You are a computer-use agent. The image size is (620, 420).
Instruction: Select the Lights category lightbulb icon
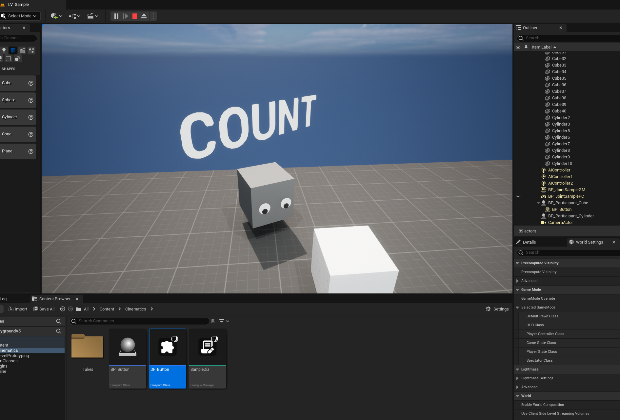(4, 50)
